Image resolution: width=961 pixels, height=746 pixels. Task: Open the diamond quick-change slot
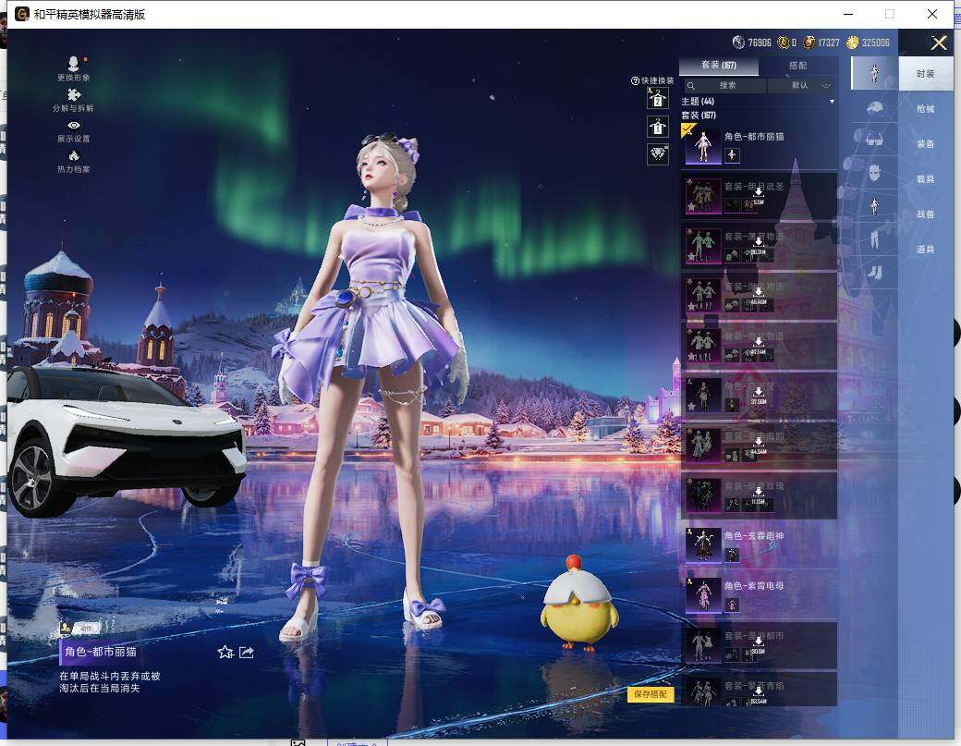tap(658, 153)
